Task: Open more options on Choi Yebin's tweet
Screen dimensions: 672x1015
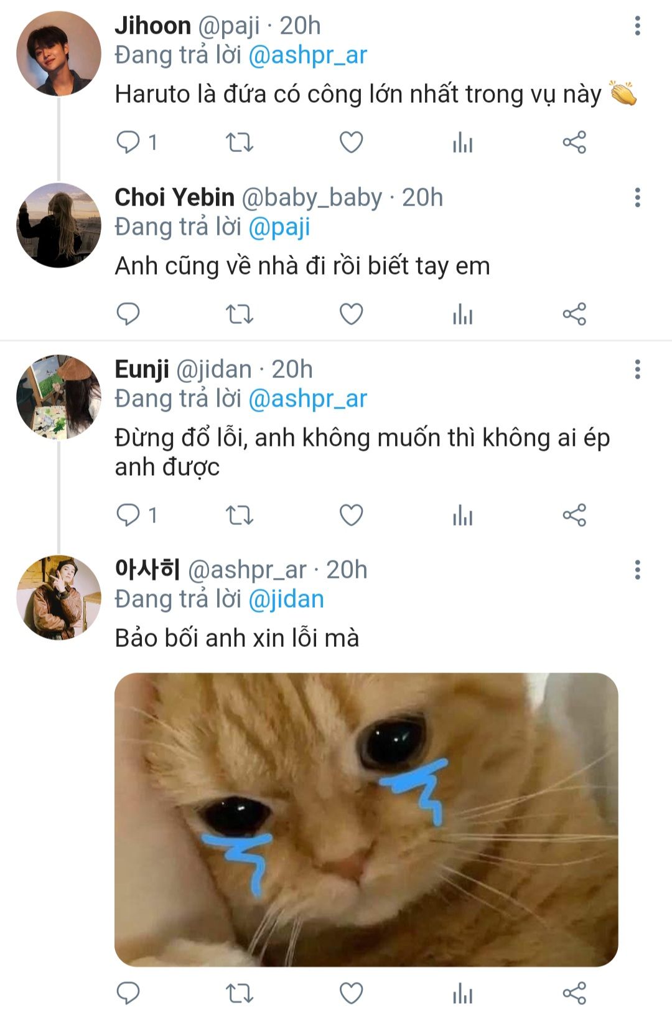Action: [637, 197]
